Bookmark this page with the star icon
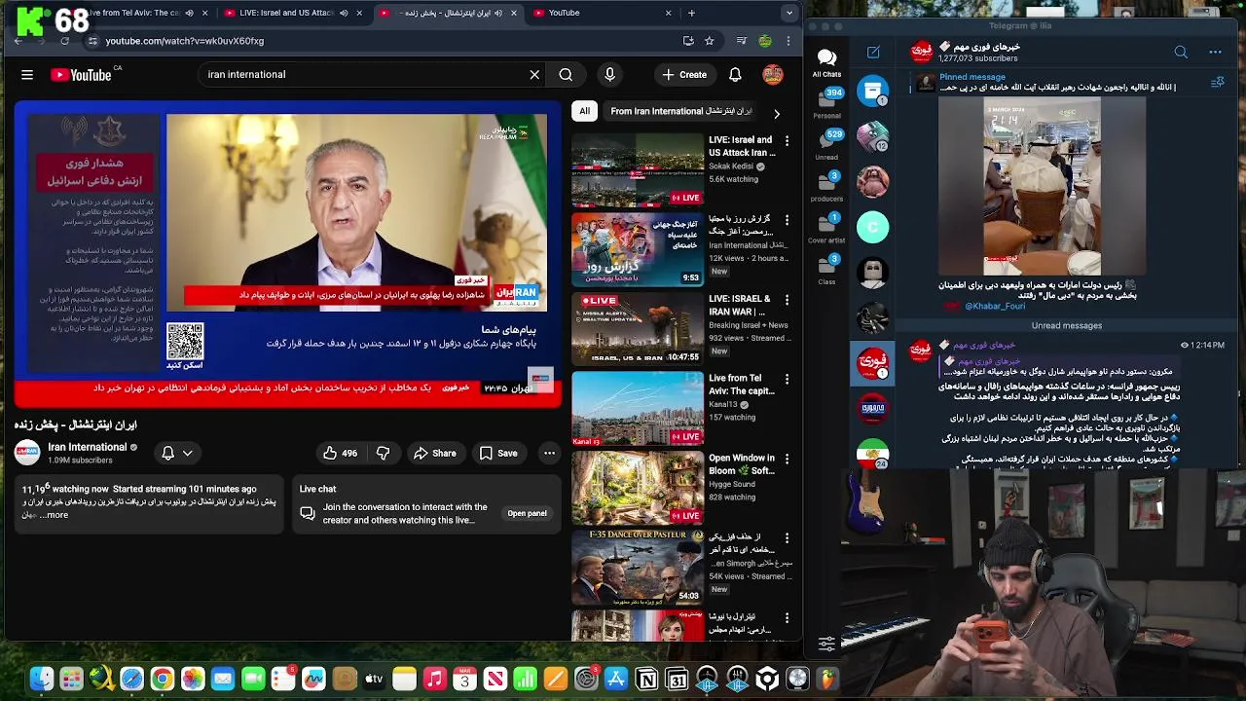 tap(709, 41)
